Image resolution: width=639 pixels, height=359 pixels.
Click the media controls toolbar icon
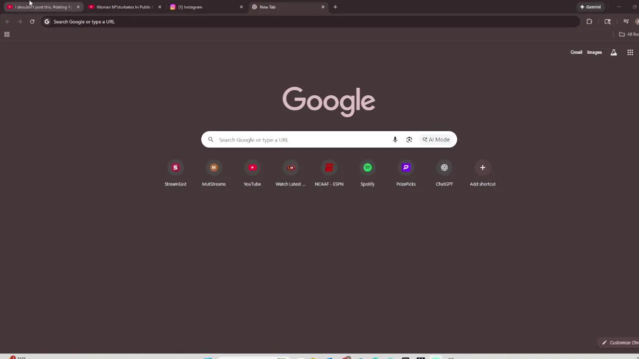(x=626, y=21)
